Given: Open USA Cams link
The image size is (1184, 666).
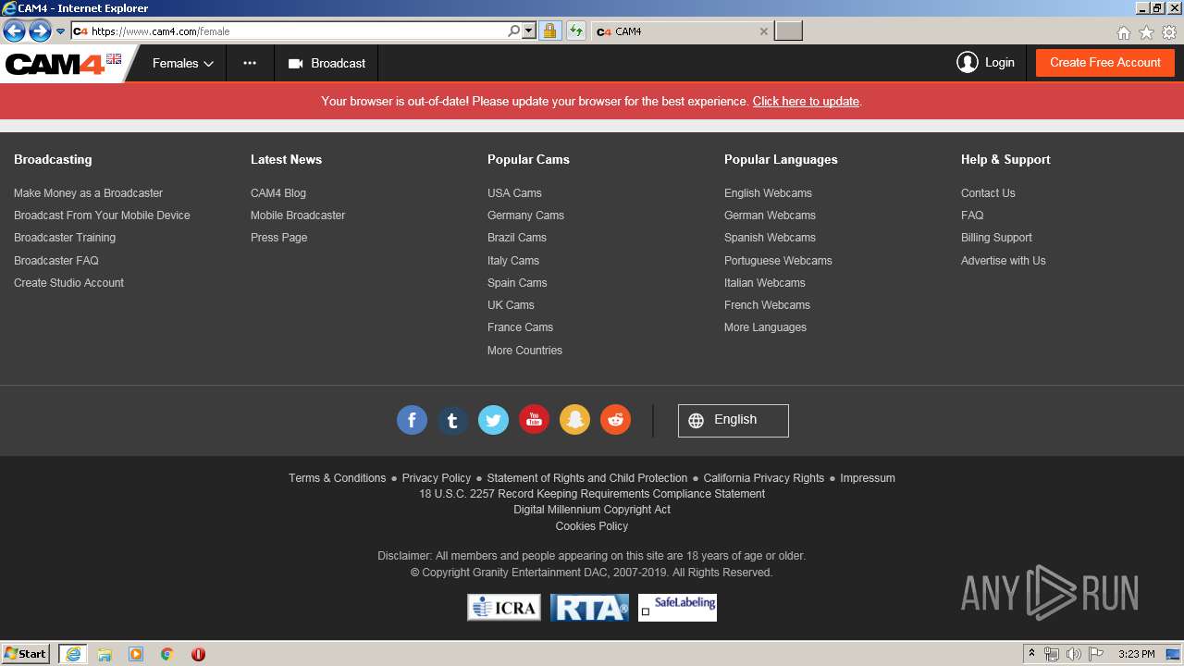Looking at the screenshot, I should [514, 193].
